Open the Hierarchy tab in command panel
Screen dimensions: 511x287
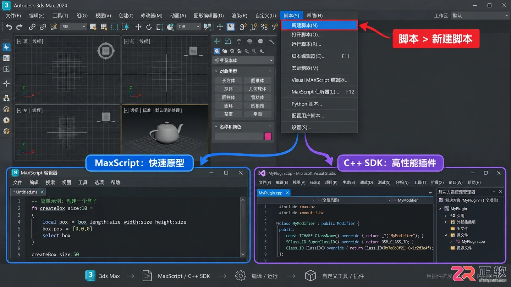click(x=239, y=41)
